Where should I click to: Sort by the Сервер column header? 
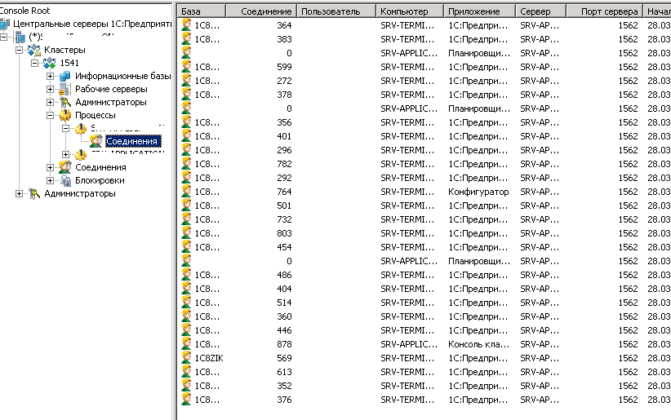click(541, 11)
